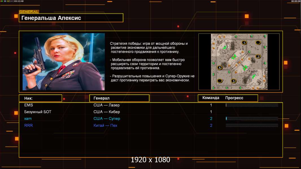Click the 'Генерал' column header
Image resolution: width=301 pixels, height=169 pixels.
click(119, 98)
